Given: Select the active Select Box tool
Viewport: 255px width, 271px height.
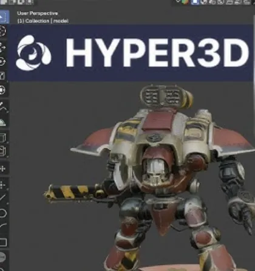Looking at the screenshot, I should click(x=4, y=17).
